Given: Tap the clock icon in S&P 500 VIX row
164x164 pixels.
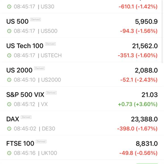Looking at the screenshot, I should (x=9, y=104).
